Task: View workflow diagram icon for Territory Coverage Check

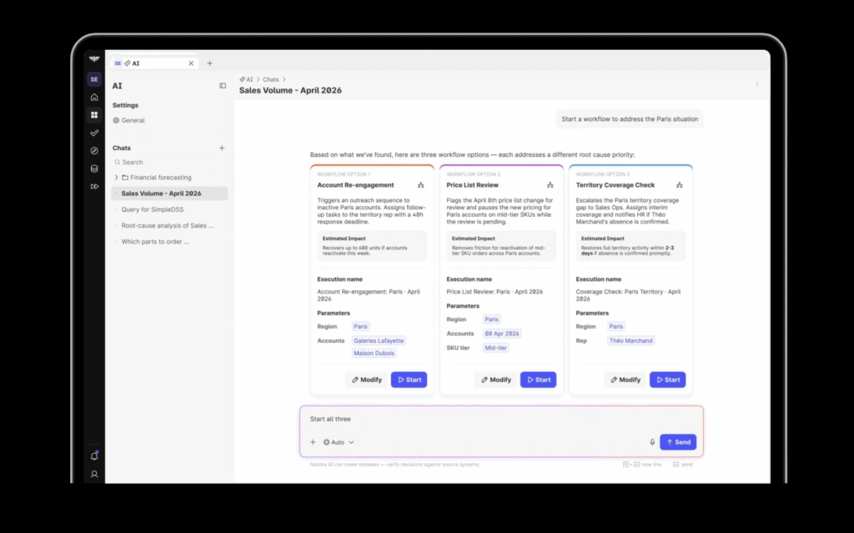Action: click(x=679, y=184)
